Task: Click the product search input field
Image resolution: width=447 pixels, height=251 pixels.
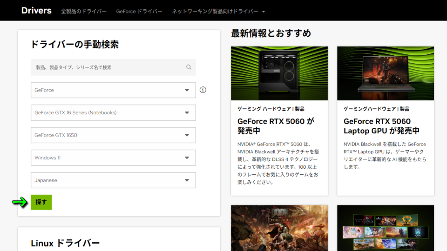Action: click(113, 67)
